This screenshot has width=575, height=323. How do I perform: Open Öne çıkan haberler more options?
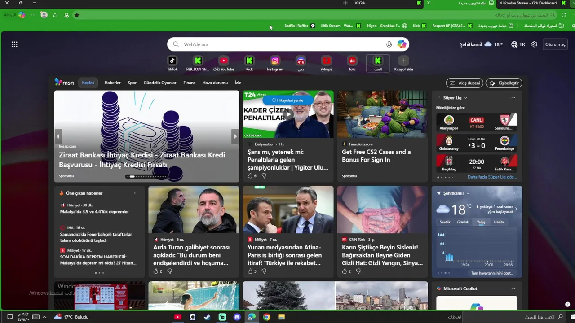tap(136, 193)
